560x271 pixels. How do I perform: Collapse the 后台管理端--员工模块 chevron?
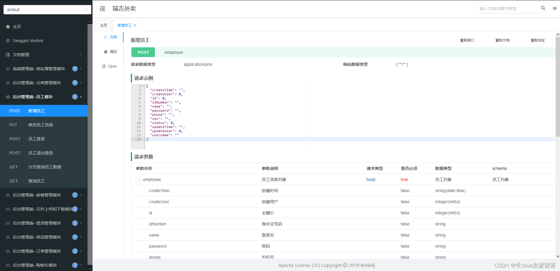click(81, 97)
